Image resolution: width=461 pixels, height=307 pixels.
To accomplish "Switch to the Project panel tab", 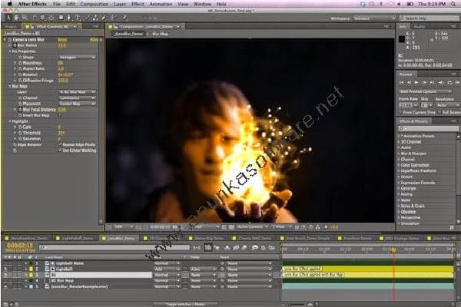I will coord(11,27).
